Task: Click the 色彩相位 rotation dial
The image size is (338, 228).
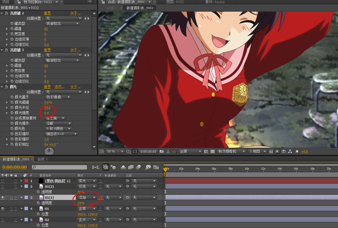Action: 49,152
